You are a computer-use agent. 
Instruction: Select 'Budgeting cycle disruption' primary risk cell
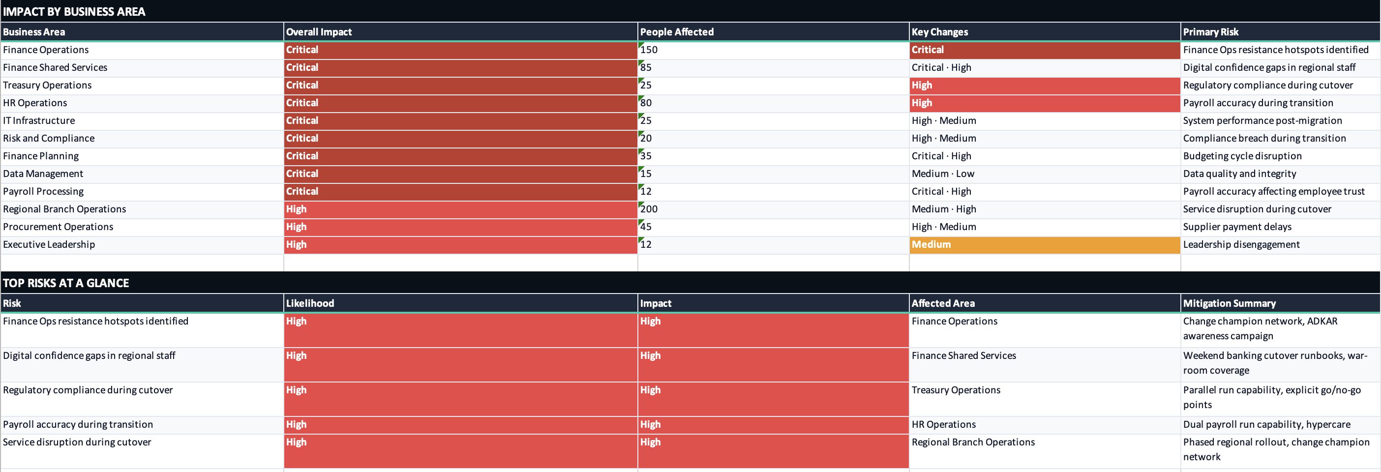pos(1280,156)
